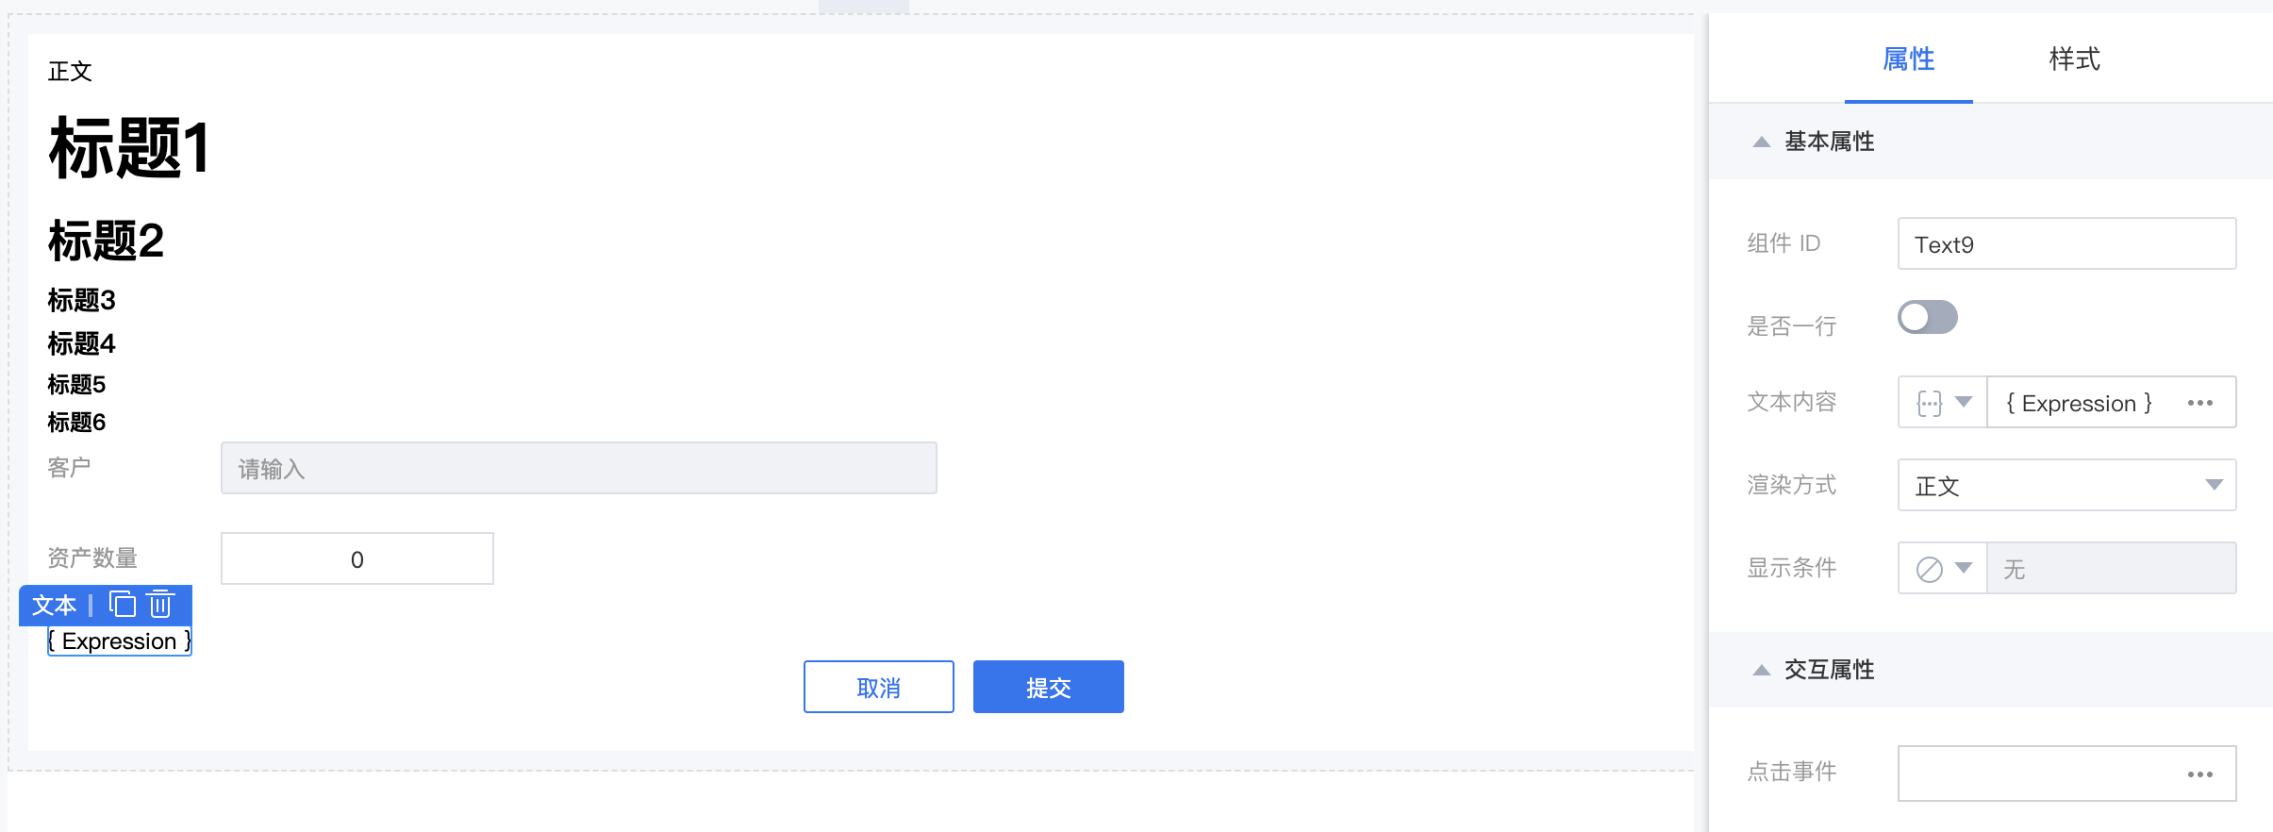Expand display condition type arrow

pyautogui.click(x=1964, y=568)
